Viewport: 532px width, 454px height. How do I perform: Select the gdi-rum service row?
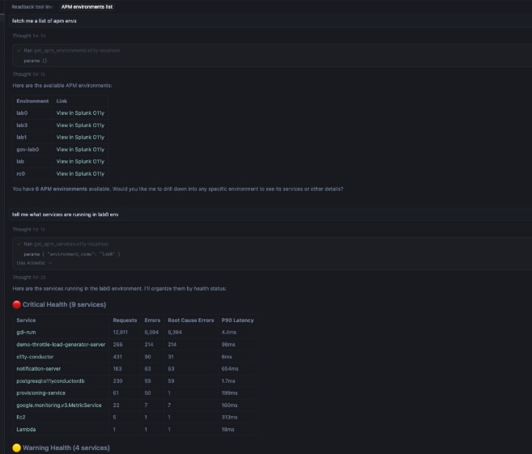(x=26, y=333)
